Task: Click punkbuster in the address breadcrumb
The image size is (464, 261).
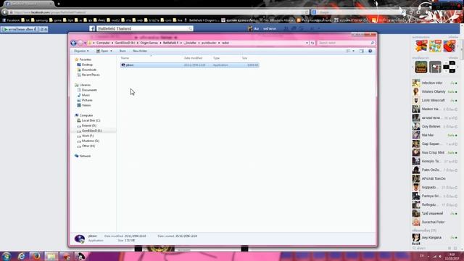Action: [x=209, y=43]
